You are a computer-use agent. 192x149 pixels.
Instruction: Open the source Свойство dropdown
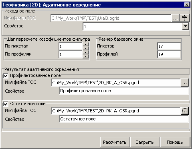(x=185, y=26)
